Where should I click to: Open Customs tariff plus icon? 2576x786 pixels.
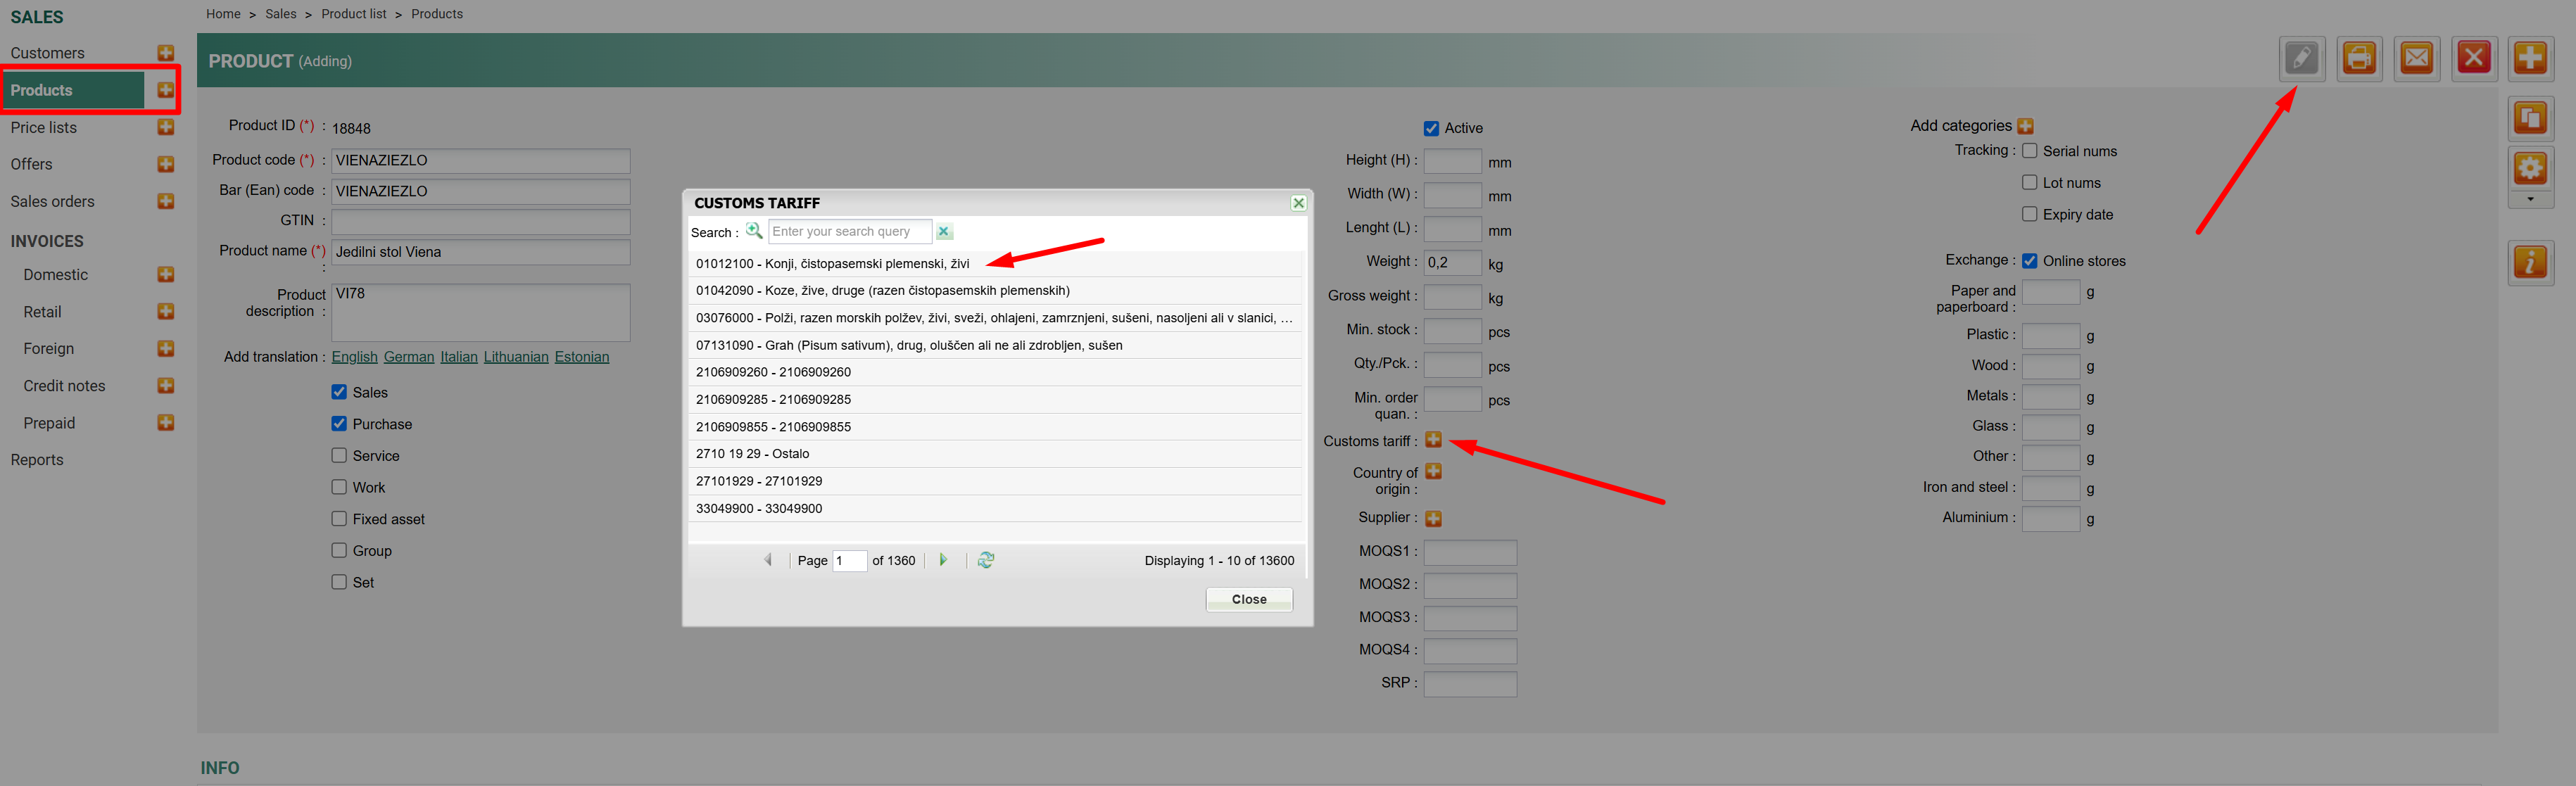click(1433, 440)
